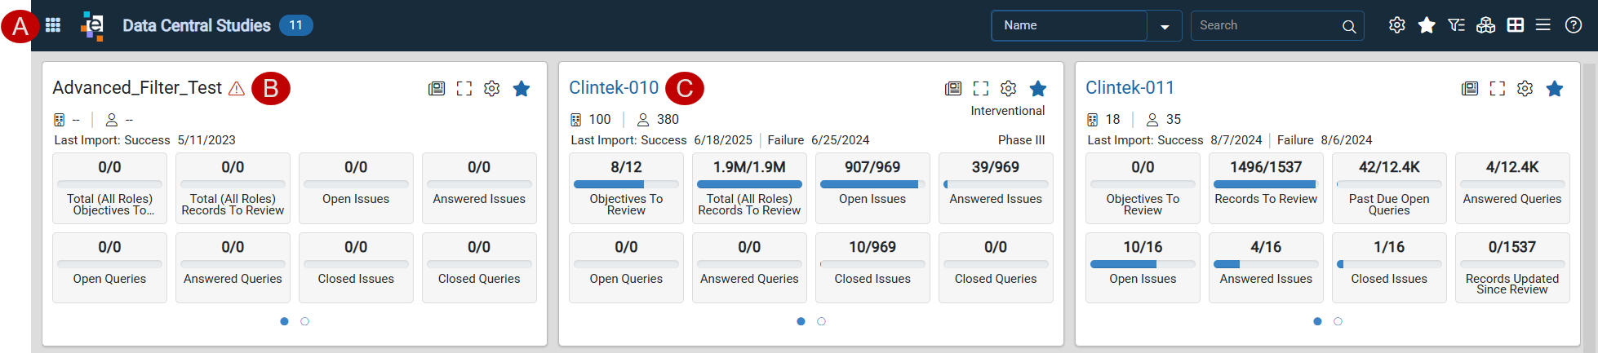This screenshot has width=1598, height=353.
Task: Click Clintek-010 Interventional label
Action: click(1008, 111)
